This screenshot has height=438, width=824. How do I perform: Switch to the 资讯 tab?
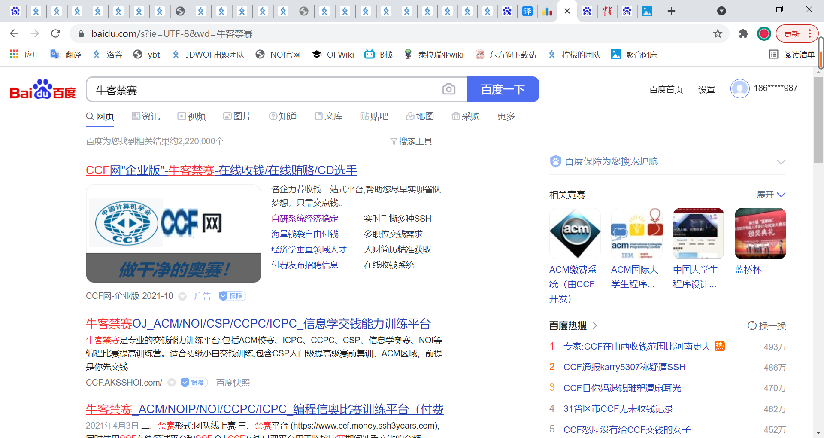[x=146, y=116]
